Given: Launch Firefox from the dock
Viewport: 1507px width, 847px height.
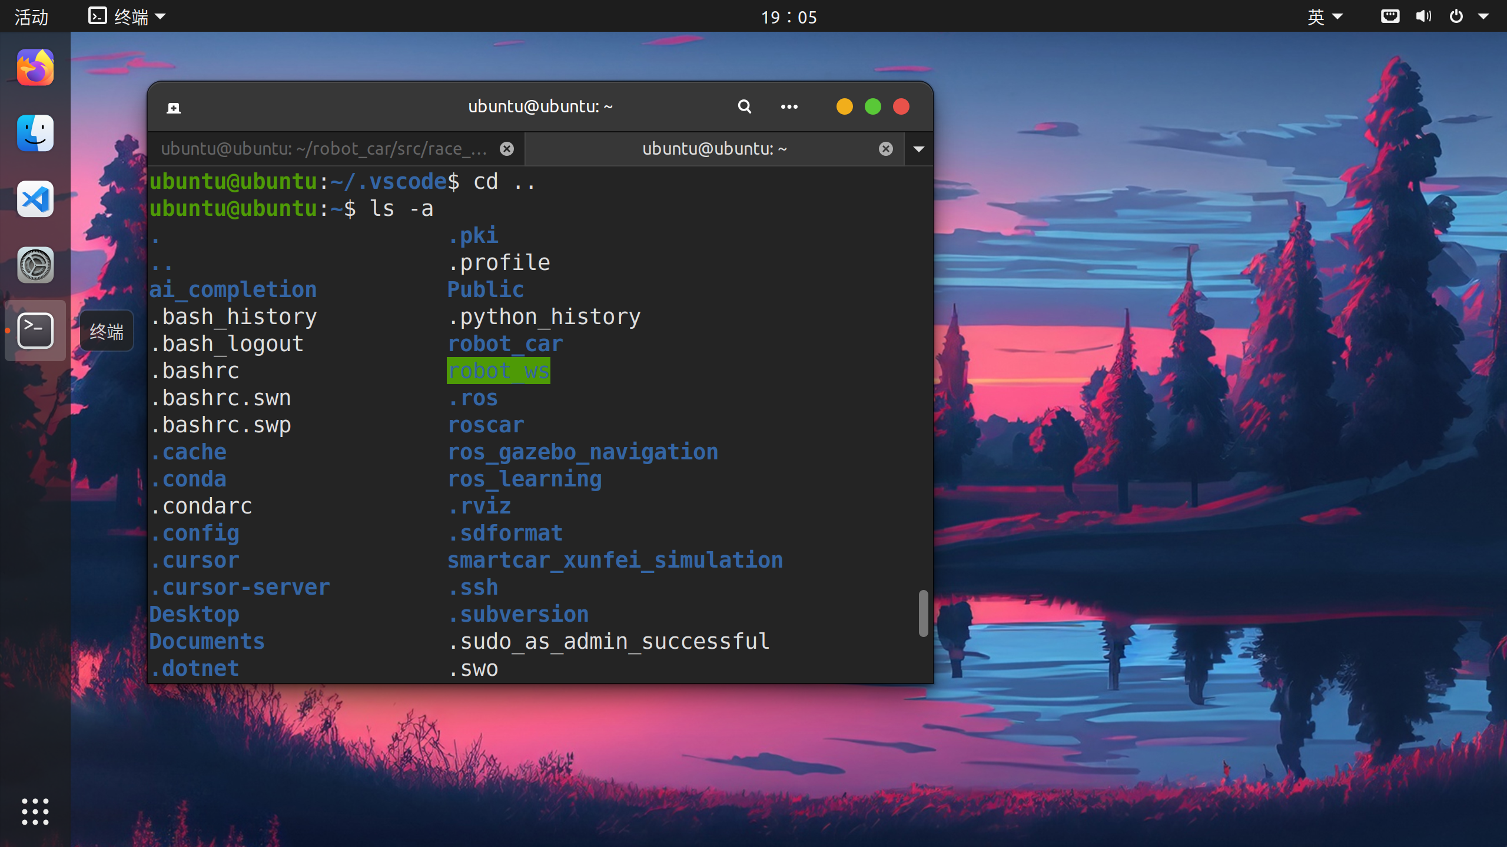Looking at the screenshot, I should (x=35, y=68).
